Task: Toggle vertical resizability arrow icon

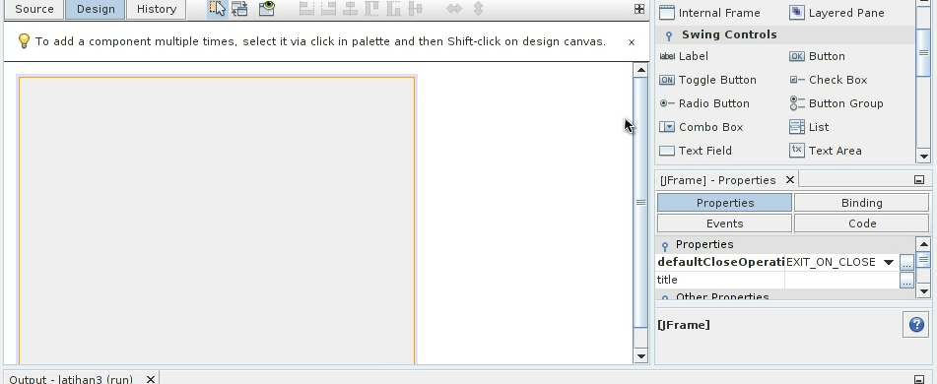Action: point(478,8)
